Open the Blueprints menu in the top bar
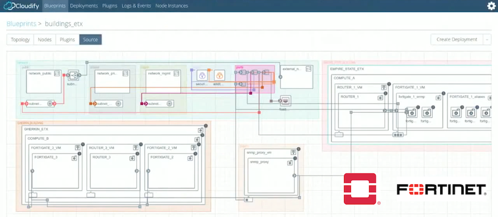The height and width of the screenshot is (217, 498). [x=55, y=6]
